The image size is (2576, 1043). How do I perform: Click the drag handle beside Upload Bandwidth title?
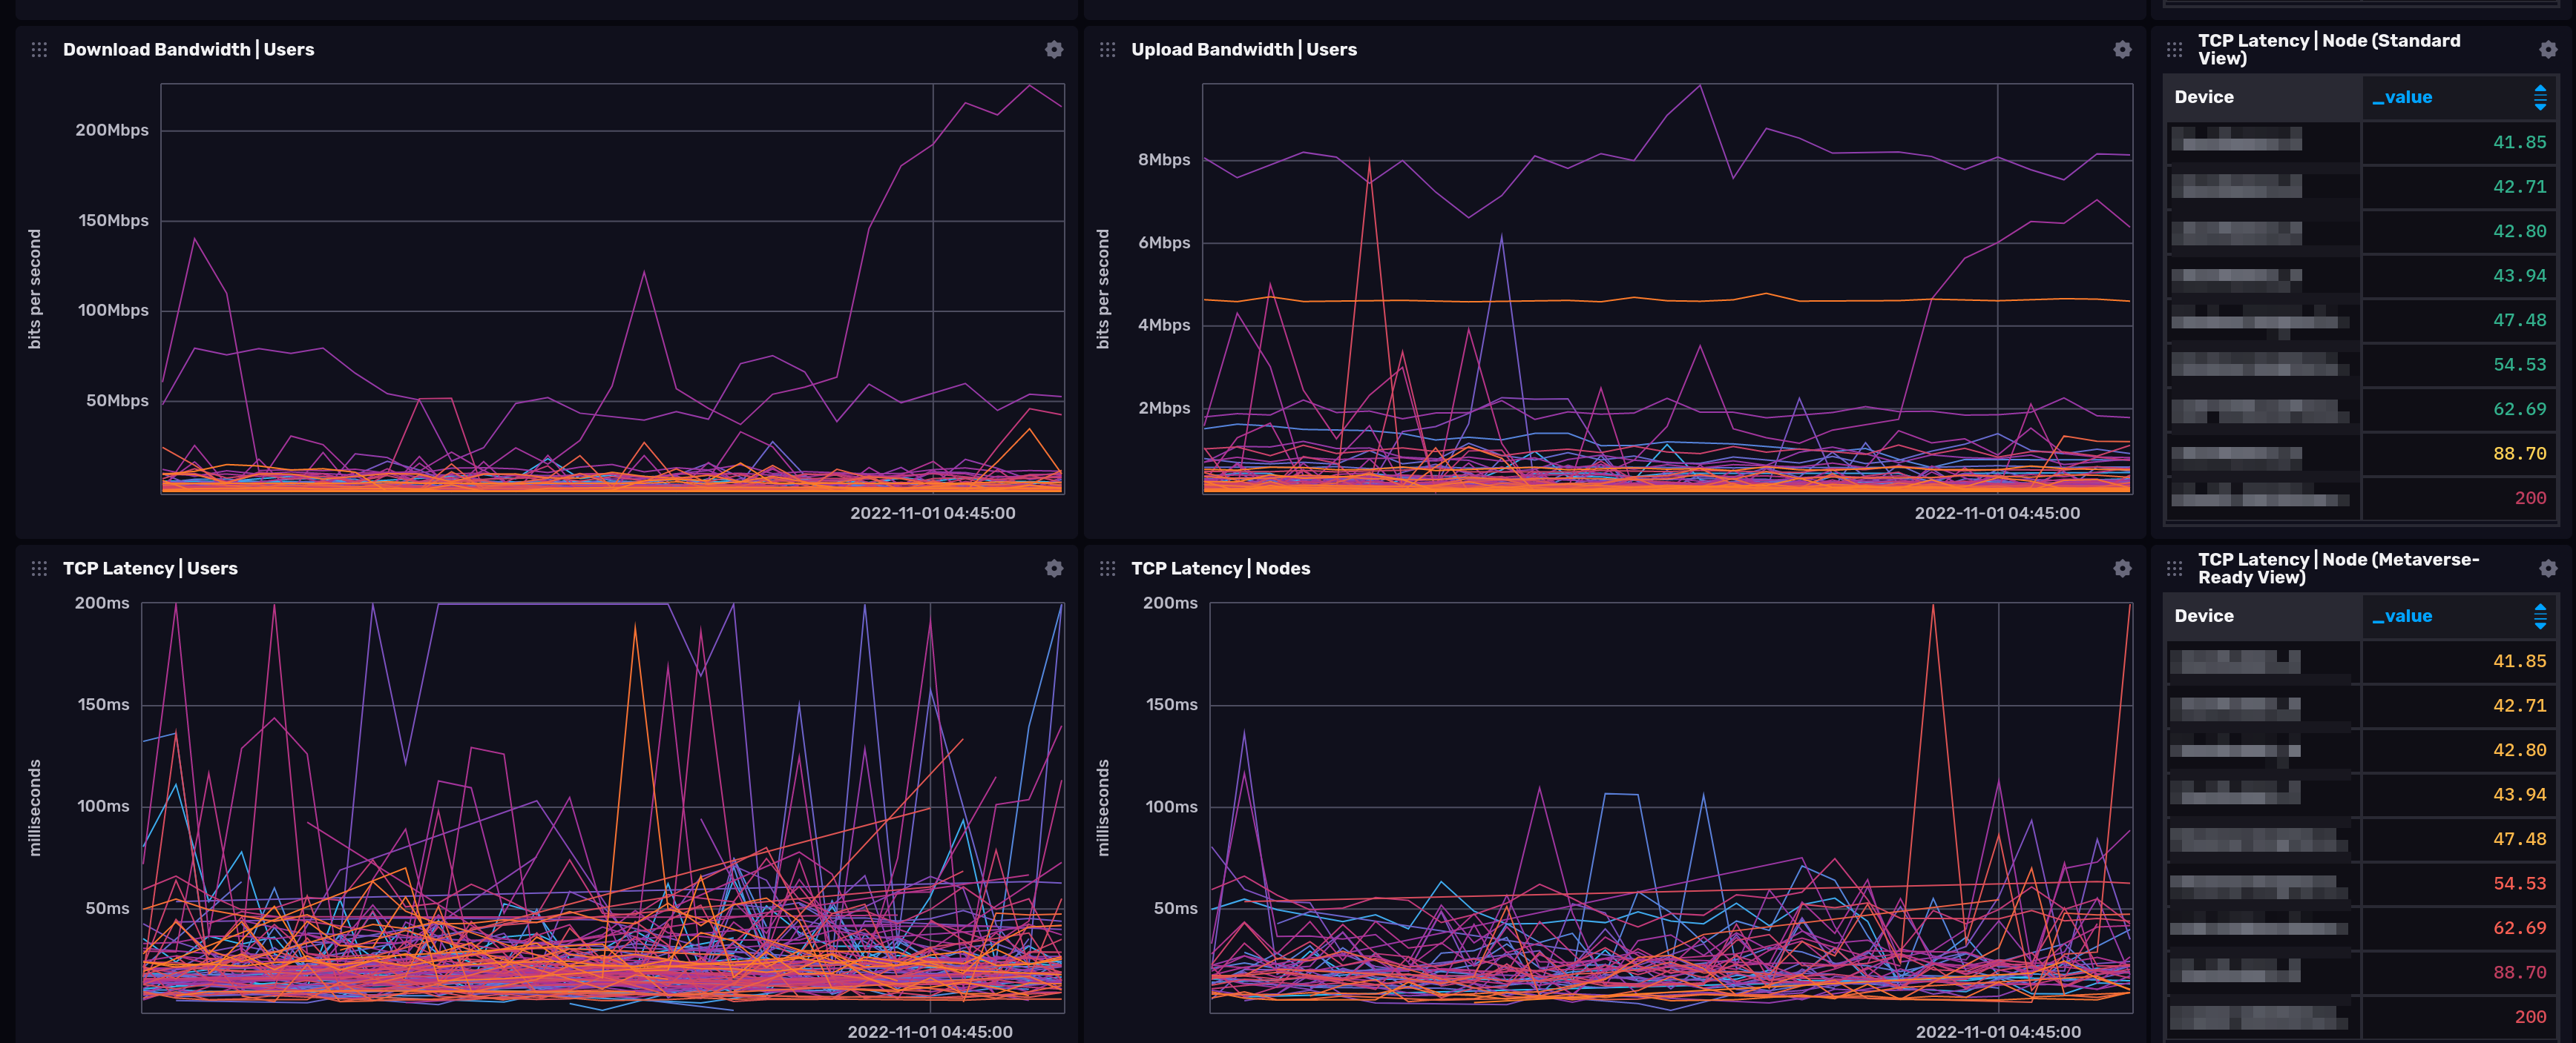(x=1107, y=49)
